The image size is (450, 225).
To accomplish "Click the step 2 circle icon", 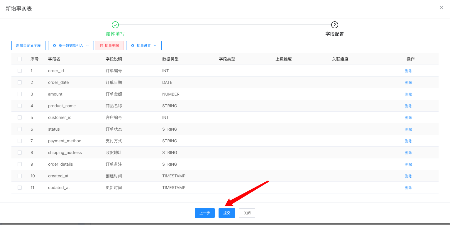I will point(334,25).
